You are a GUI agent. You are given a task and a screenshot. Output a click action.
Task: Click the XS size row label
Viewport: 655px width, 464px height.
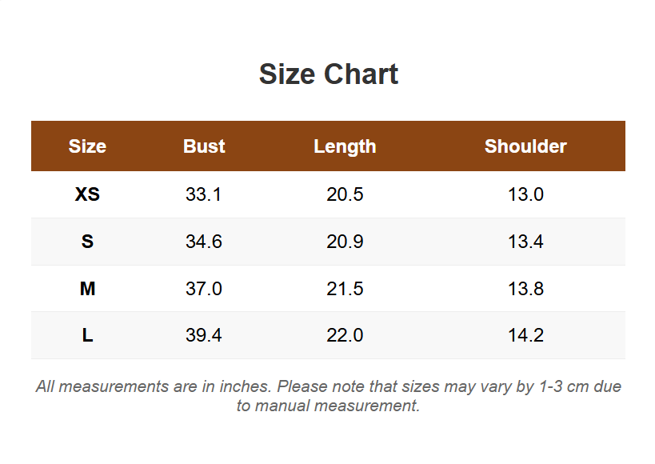coord(87,194)
